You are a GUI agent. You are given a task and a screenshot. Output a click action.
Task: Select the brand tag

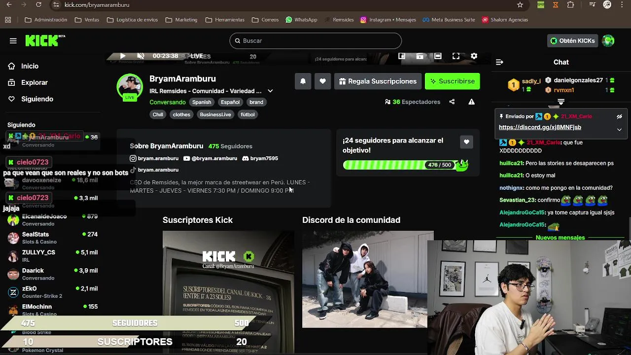click(256, 102)
